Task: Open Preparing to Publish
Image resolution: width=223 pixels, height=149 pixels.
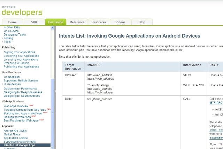Action: pyautogui.click(x=16, y=63)
